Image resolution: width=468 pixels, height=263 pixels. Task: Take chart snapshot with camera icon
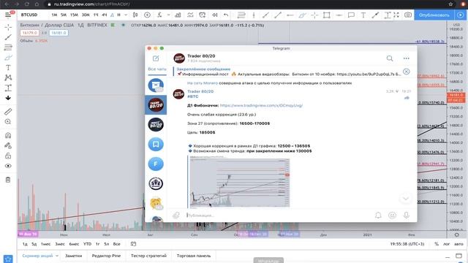[x=408, y=15]
